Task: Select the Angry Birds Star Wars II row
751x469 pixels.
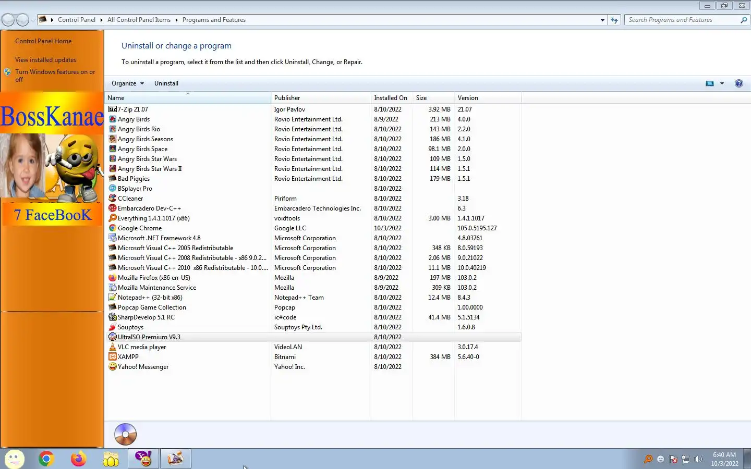Action: [313, 169]
